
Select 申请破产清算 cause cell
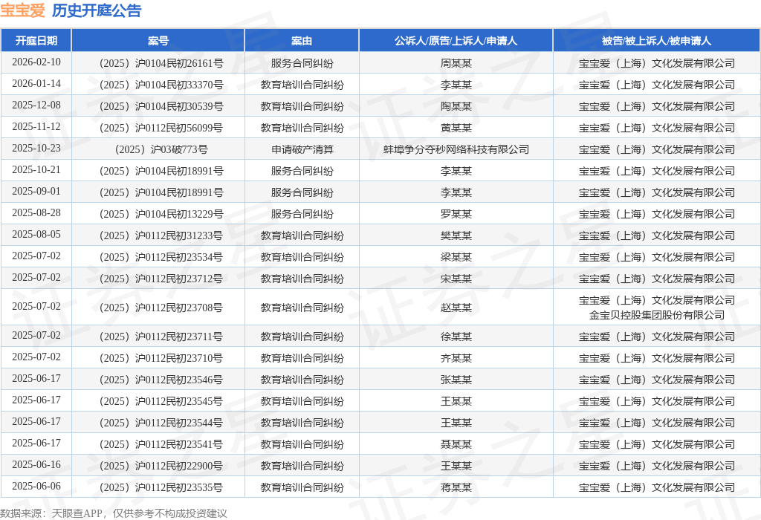(x=302, y=149)
